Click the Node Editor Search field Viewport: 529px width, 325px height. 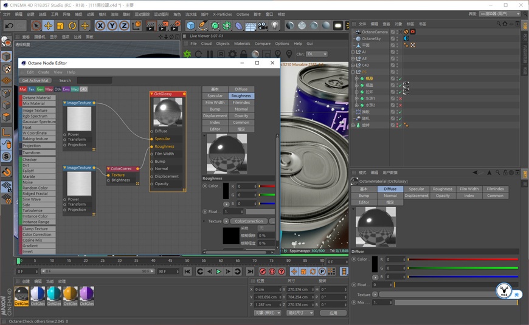[x=94, y=80]
